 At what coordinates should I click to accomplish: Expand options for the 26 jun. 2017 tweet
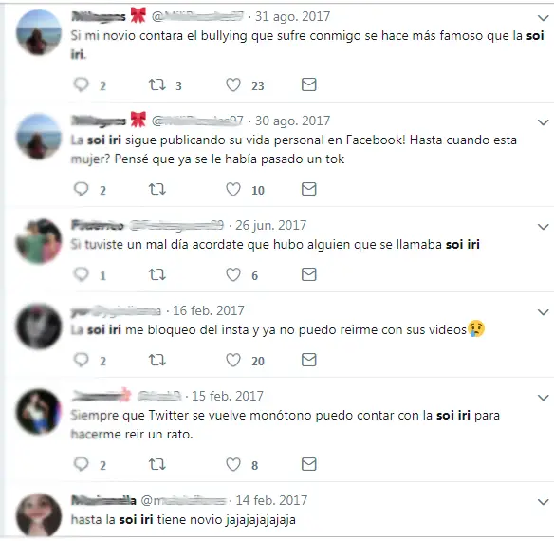543,227
